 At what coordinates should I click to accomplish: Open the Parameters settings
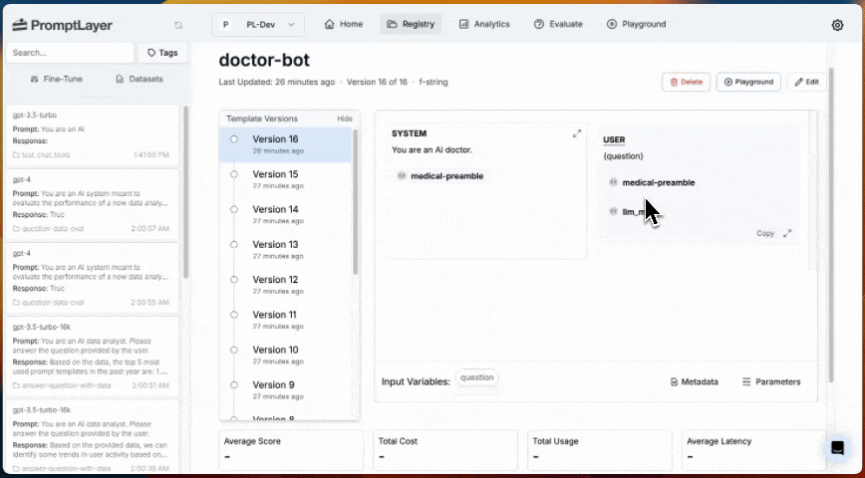point(771,381)
